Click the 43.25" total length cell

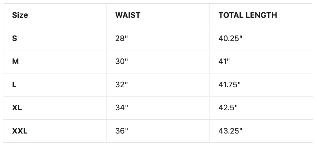point(230,131)
